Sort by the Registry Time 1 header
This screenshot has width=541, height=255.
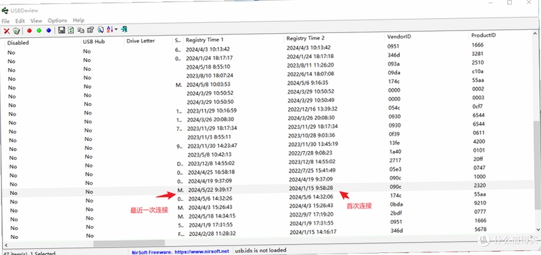(205, 40)
